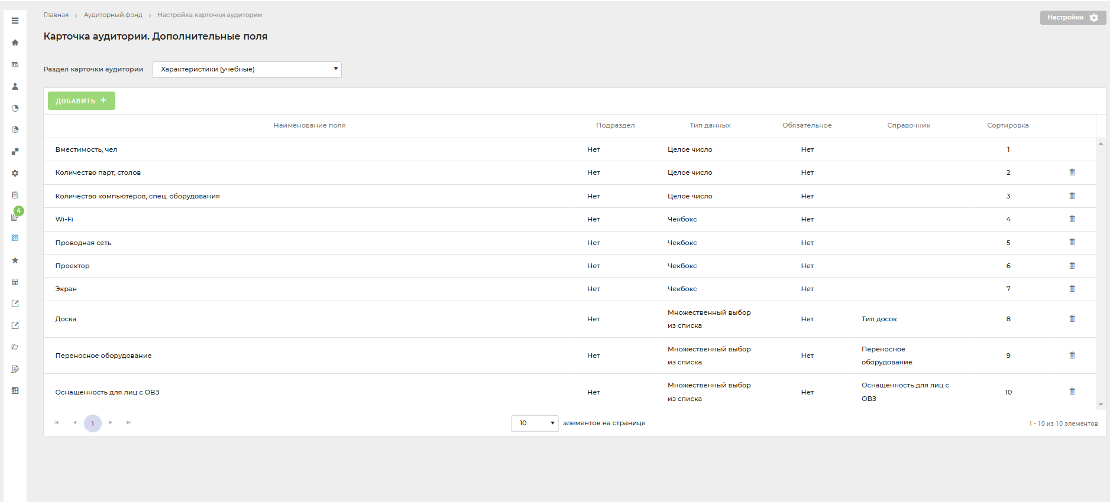This screenshot has height=502, width=1110.
Task: Sort by 'Подраздел' column header
Action: coord(615,125)
